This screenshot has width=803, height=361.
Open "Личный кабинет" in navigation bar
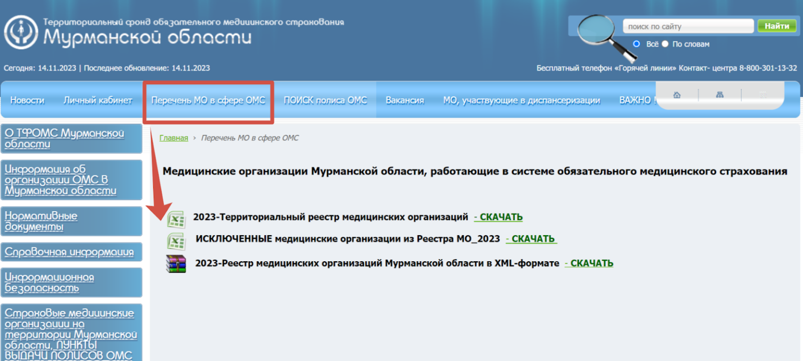98,100
